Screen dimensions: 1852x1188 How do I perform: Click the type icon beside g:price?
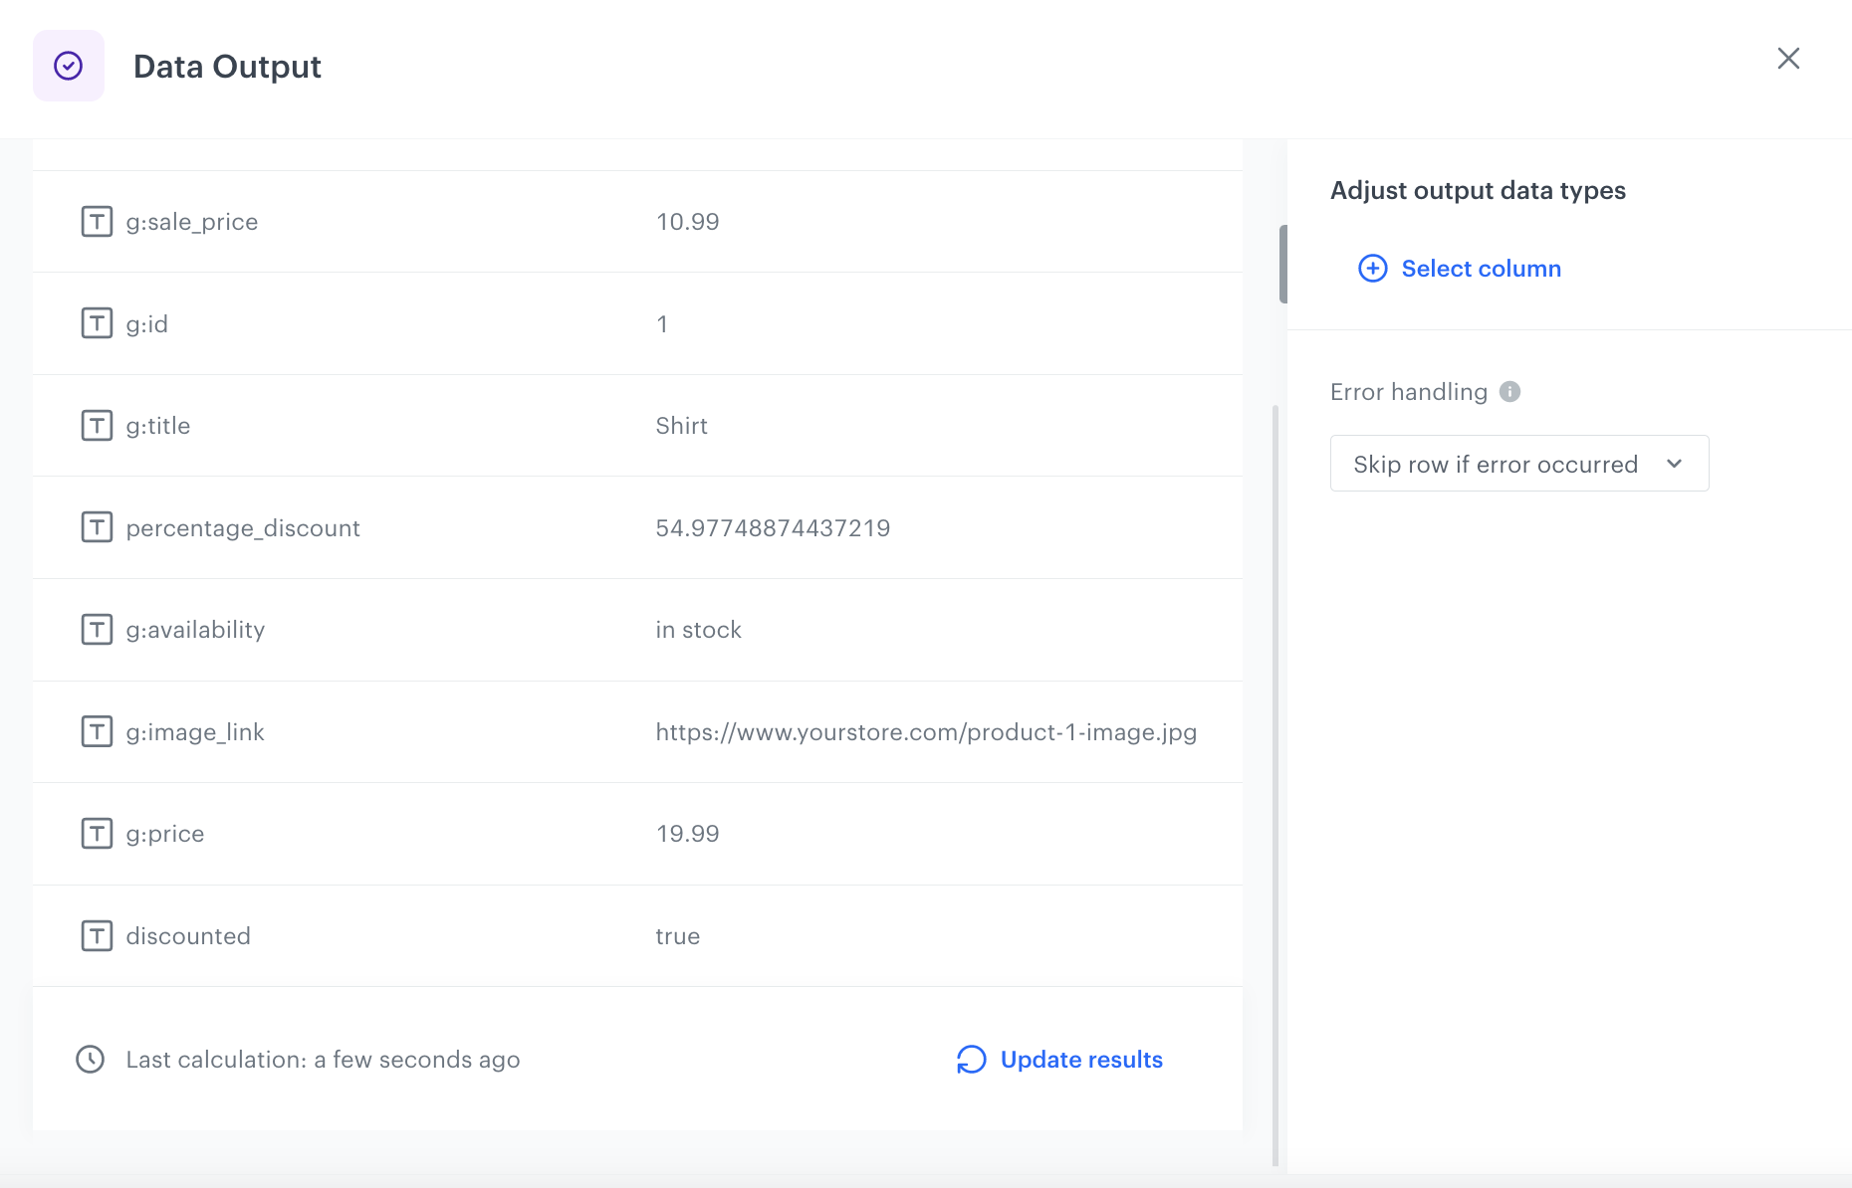[97, 834]
